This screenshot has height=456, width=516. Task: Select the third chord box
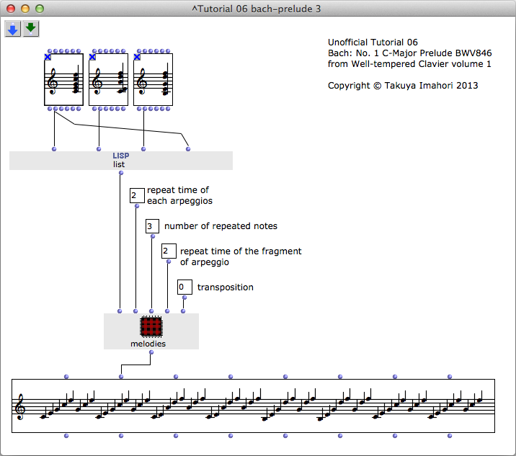tap(155, 80)
